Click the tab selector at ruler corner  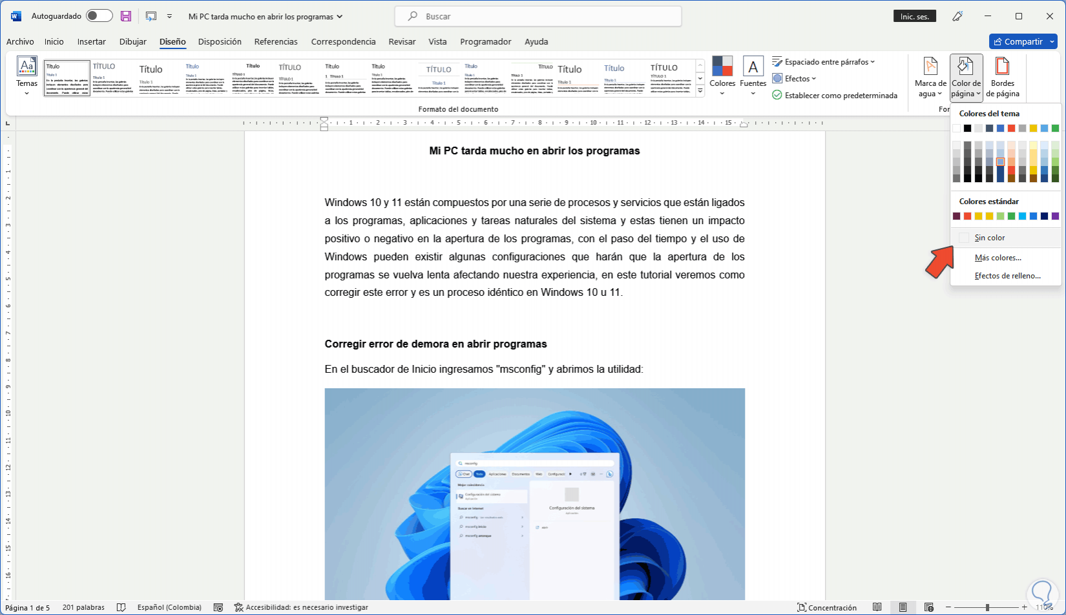tap(8, 123)
